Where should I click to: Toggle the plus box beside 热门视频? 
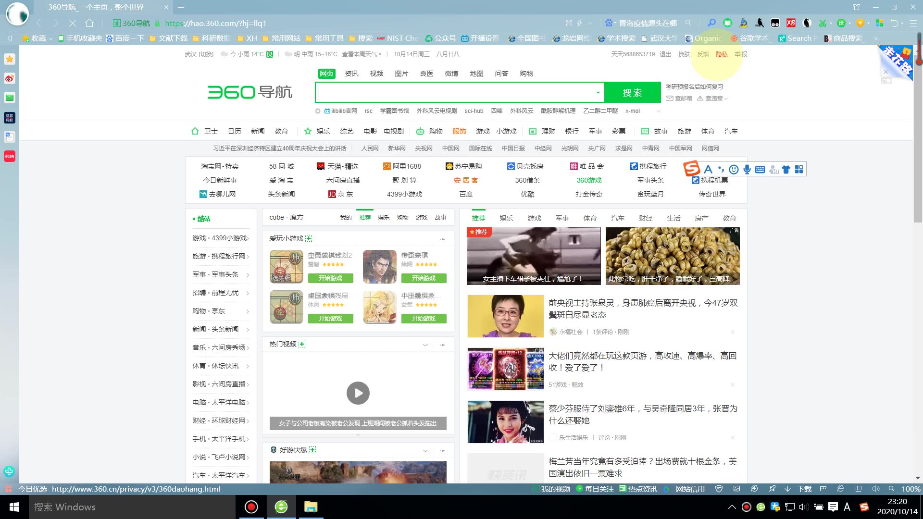(x=302, y=344)
